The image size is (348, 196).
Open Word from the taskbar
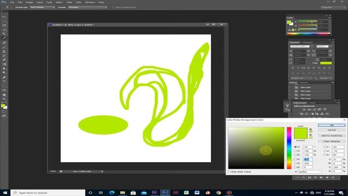click(x=197, y=193)
